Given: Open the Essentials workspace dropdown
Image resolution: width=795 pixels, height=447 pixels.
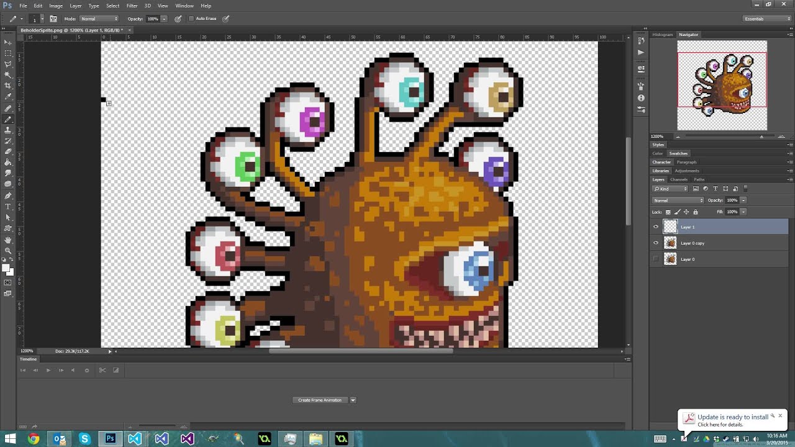Looking at the screenshot, I should click(x=768, y=19).
